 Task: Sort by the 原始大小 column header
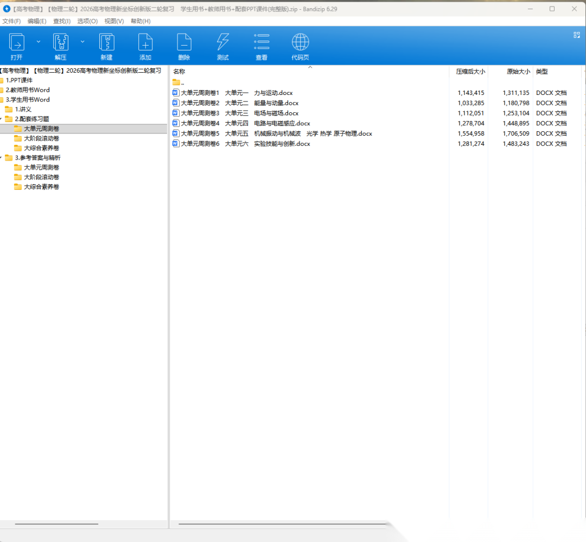[518, 72]
